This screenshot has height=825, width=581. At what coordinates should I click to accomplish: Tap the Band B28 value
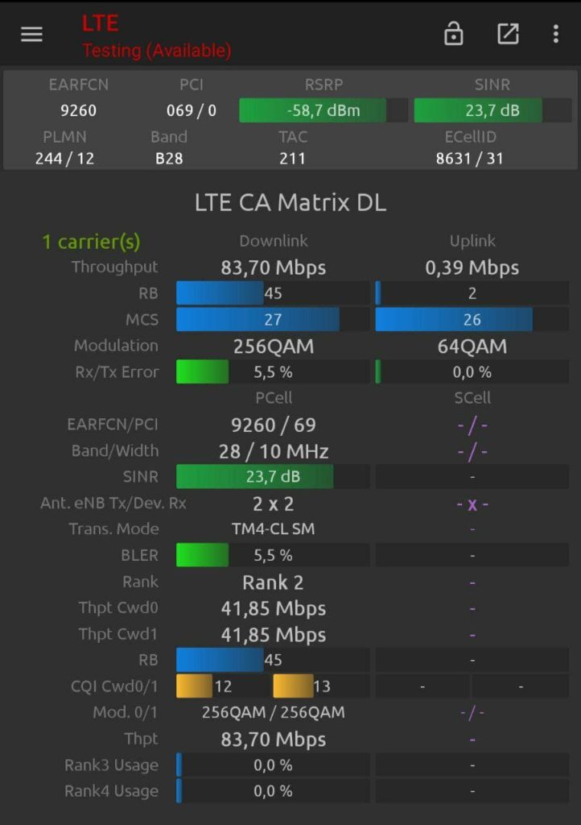[x=169, y=158]
